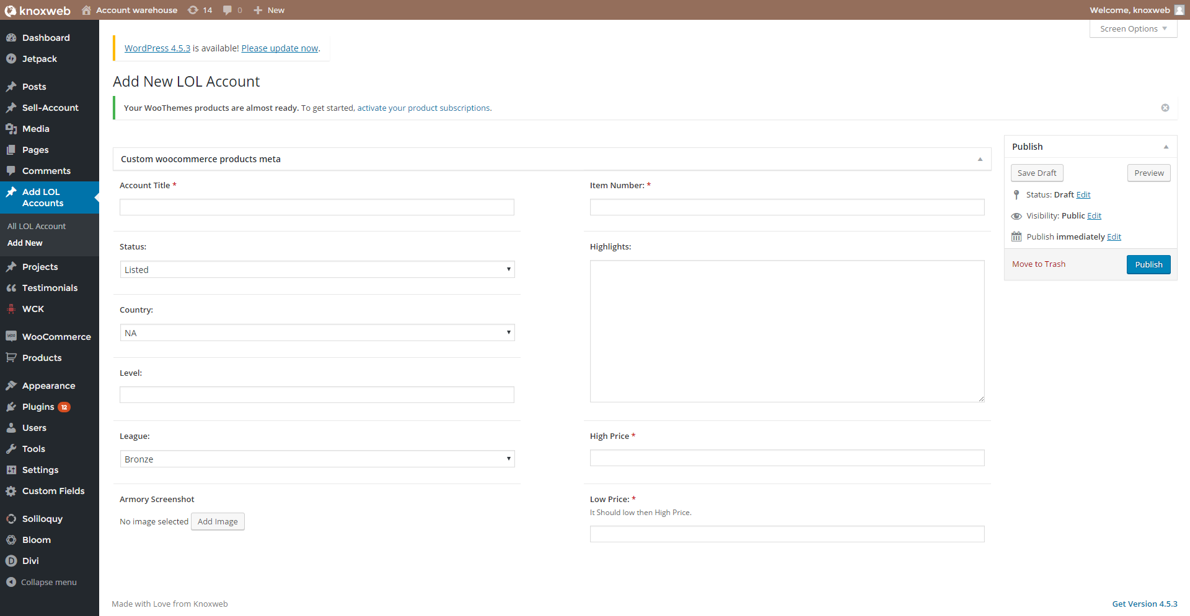Edit the Publish immediately schedule link
1190x616 pixels.
1114,236
